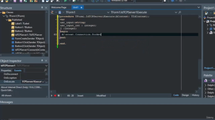Expand the first Delphi palette category

click(205, 85)
